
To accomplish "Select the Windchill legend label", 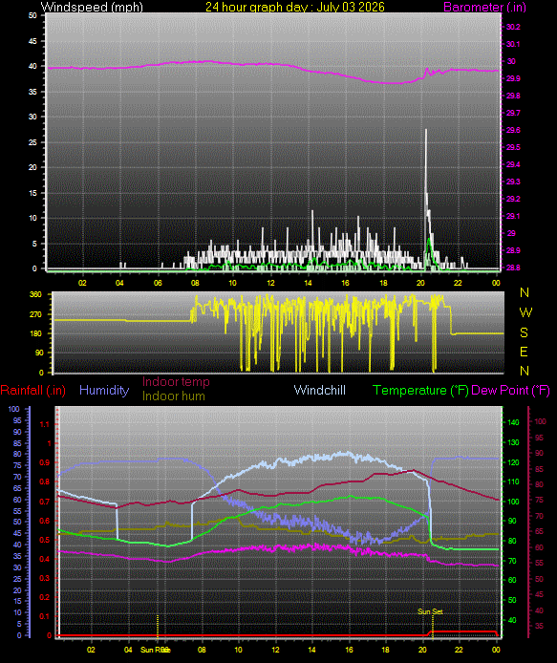I will pos(320,391).
